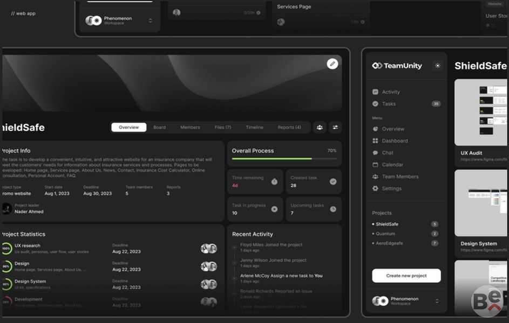Click the Overall Process progress bar
The height and width of the screenshot is (323, 509).
tap(284, 159)
